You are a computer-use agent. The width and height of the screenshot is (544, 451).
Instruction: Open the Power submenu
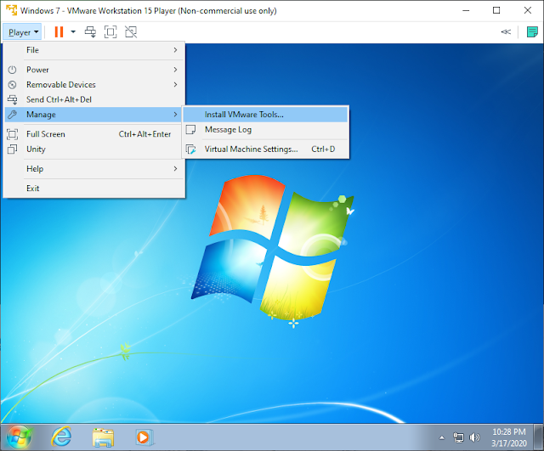[93, 70]
